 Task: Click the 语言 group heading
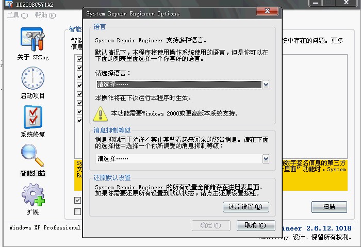(100, 27)
